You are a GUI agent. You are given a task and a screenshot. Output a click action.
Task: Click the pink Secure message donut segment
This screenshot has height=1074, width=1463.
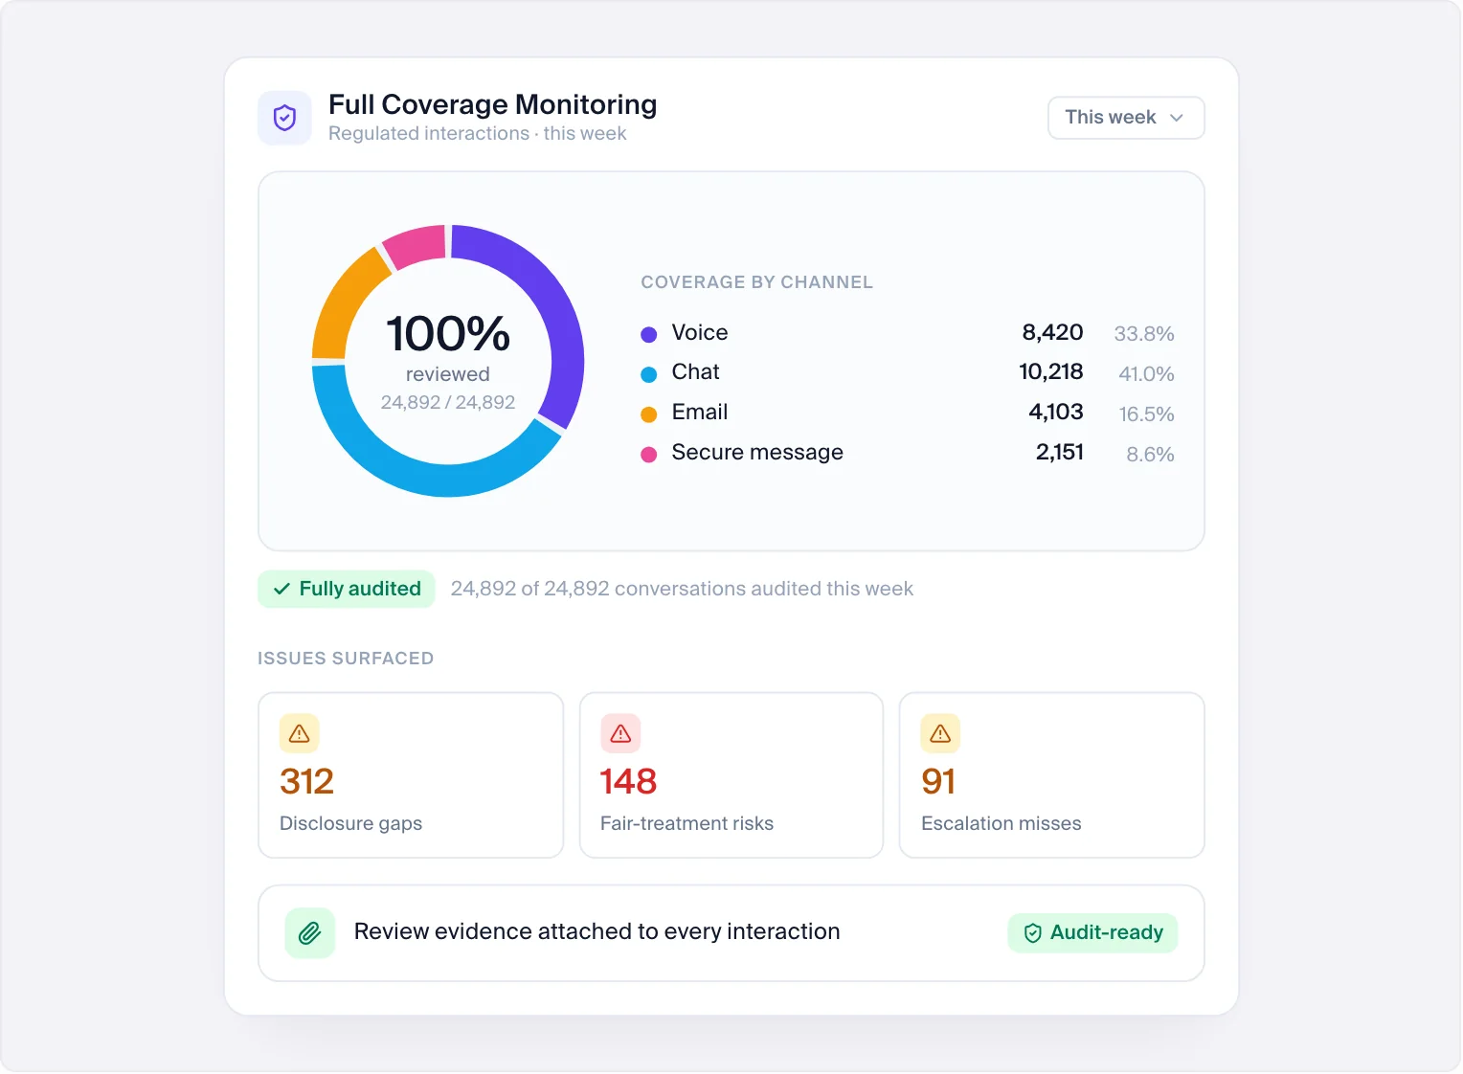(x=417, y=245)
